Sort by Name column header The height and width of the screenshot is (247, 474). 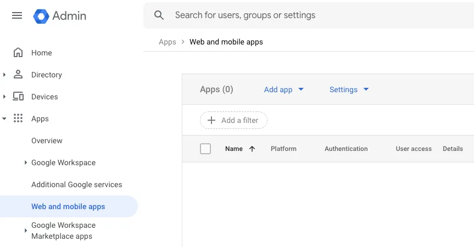point(234,149)
